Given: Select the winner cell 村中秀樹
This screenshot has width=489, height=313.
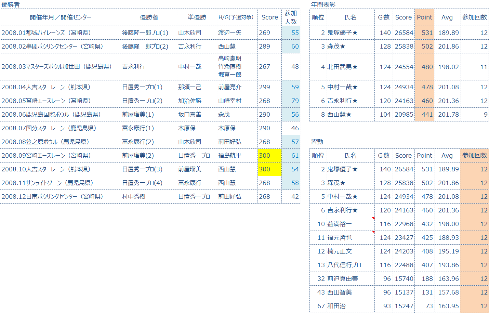Looking at the screenshot, I should tap(149, 196).
